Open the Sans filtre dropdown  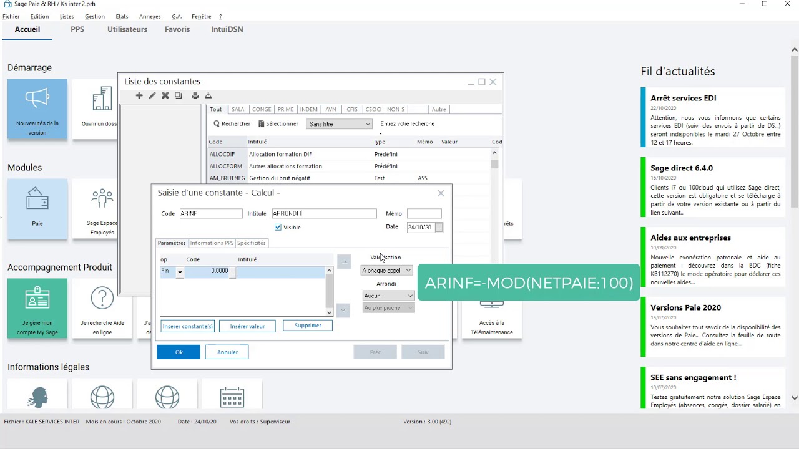coord(339,124)
